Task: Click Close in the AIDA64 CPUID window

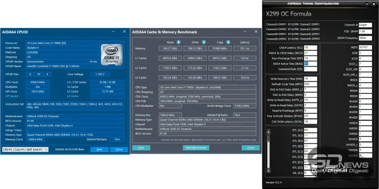Action: [119, 149]
